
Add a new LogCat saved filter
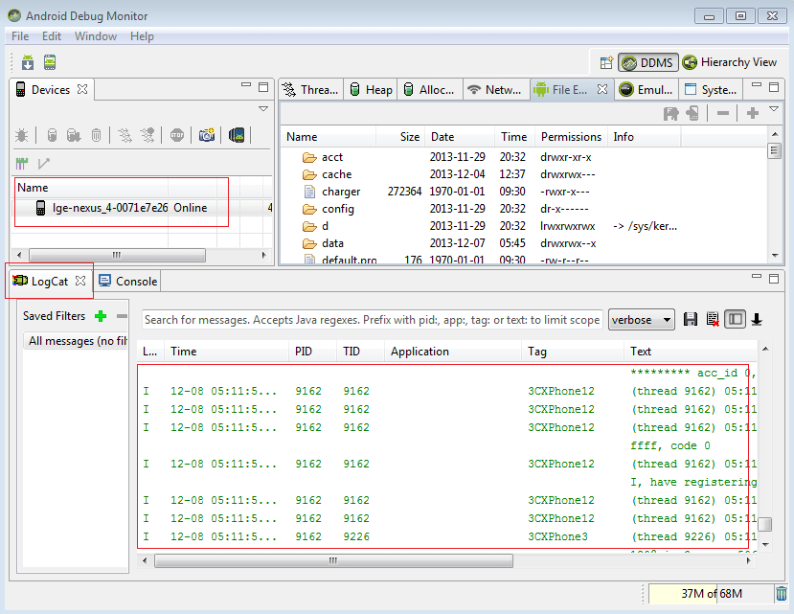point(101,316)
